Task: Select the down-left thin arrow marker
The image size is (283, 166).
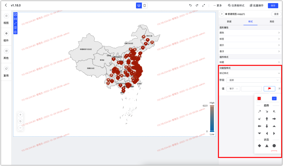Action: [x=259, y=119]
